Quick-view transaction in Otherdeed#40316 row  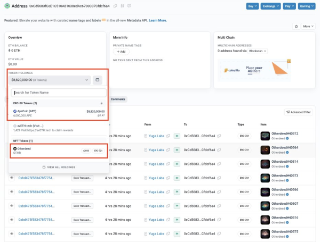pyautogui.click(x=12, y=220)
